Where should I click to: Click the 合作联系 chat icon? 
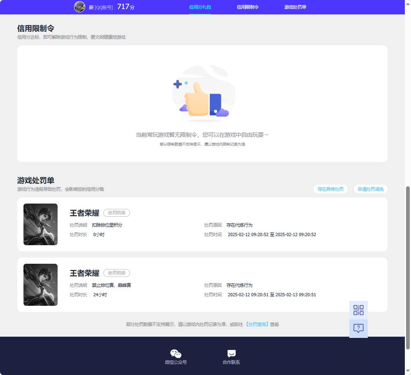[232, 354]
